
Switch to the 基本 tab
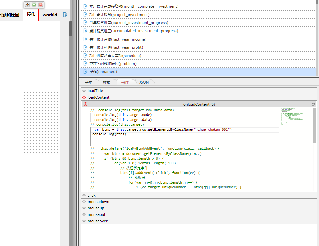89,82
